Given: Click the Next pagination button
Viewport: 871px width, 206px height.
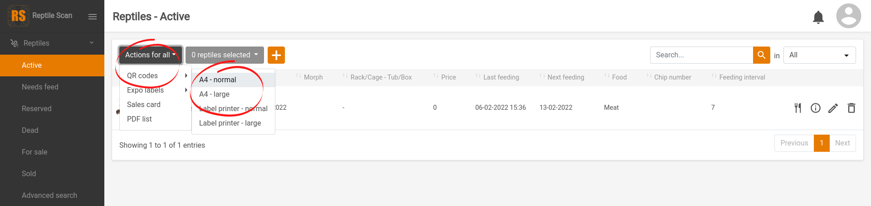Looking at the screenshot, I should tap(842, 143).
